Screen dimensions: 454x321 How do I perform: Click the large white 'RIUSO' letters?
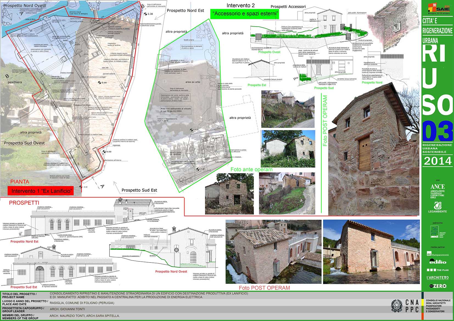coord(438,80)
